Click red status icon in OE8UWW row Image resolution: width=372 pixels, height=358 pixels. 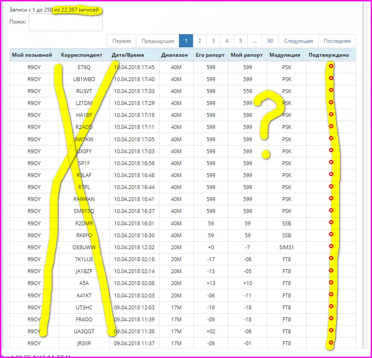click(331, 246)
